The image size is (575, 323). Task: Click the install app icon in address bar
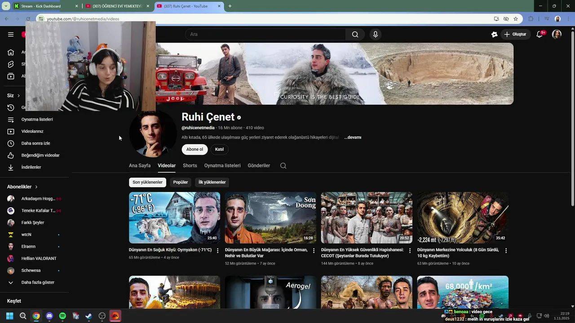click(x=496, y=19)
